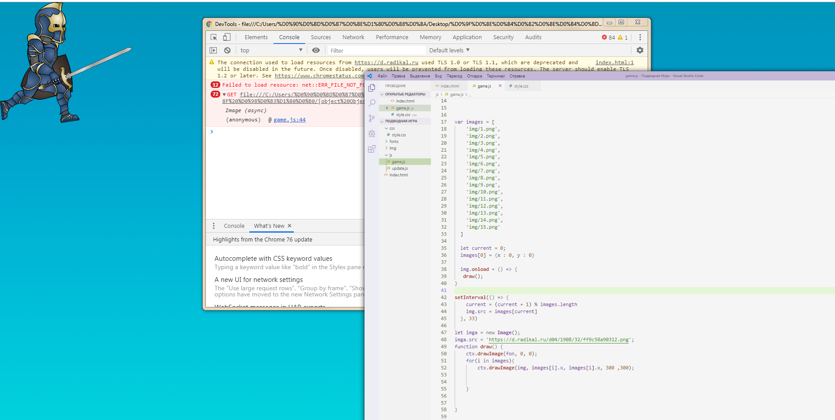Open the Performance tab
This screenshot has height=420, width=835.
tap(392, 37)
